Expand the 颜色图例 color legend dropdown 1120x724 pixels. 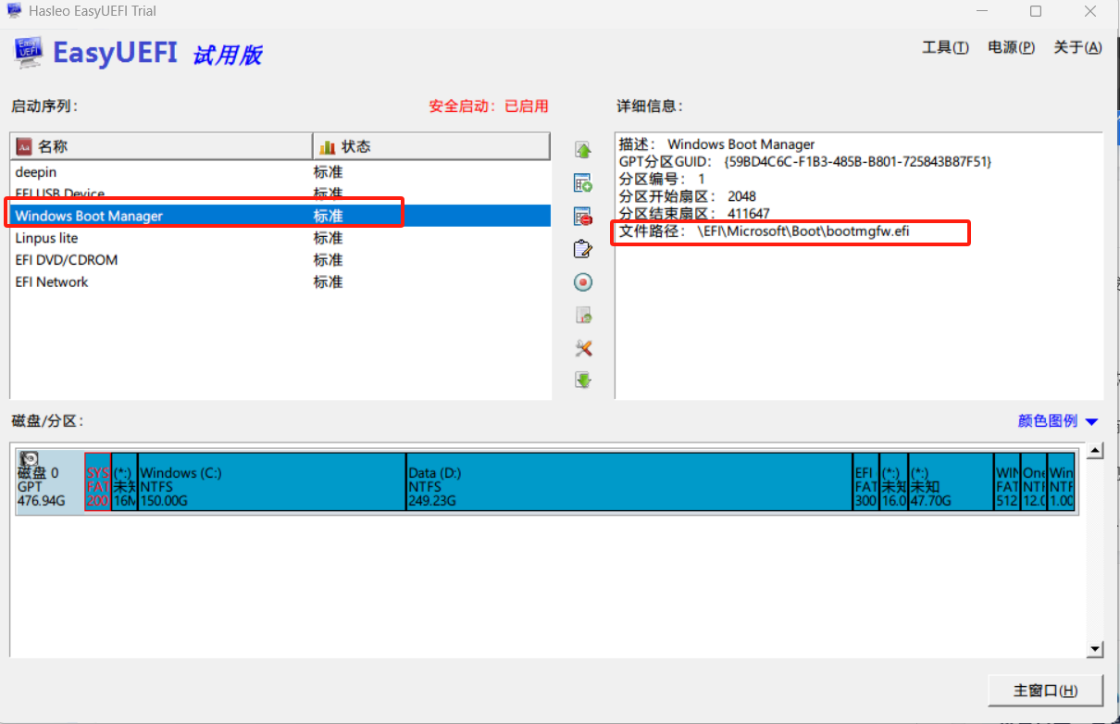(1057, 421)
